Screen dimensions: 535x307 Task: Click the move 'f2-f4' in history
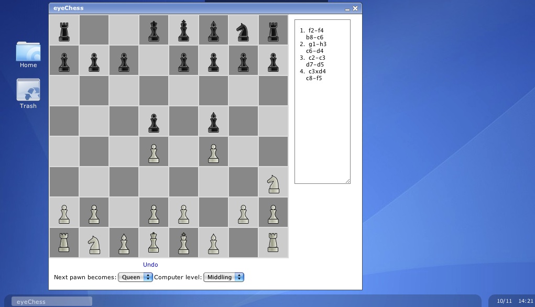[316, 30]
